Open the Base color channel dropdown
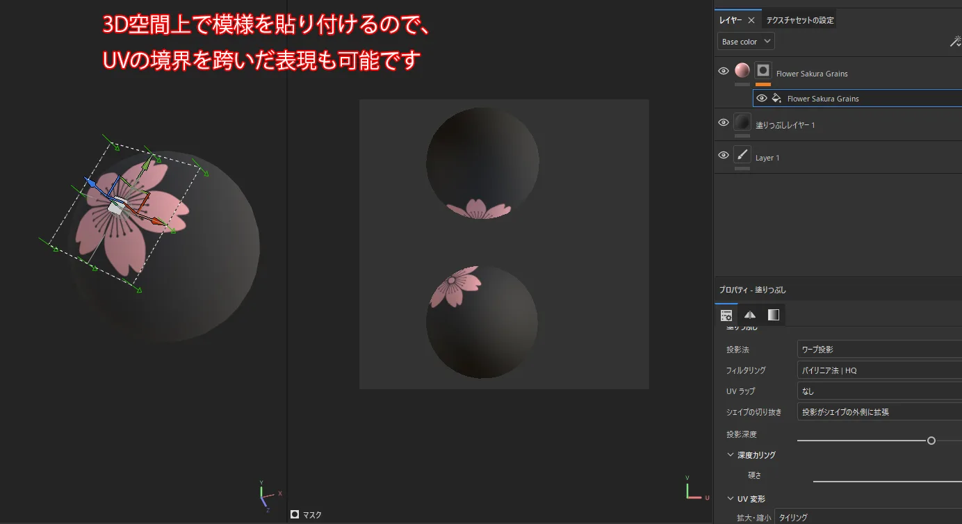Viewport: 962px width, 524px height. [746, 42]
